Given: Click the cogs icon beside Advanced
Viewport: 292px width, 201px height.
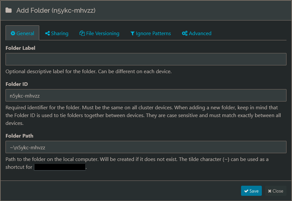Looking at the screenshot, I should (x=185, y=33).
